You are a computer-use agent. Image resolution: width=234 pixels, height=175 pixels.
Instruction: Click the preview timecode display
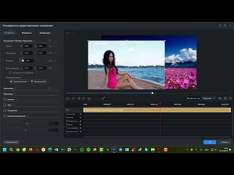pyautogui.click(x=193, y=98)
